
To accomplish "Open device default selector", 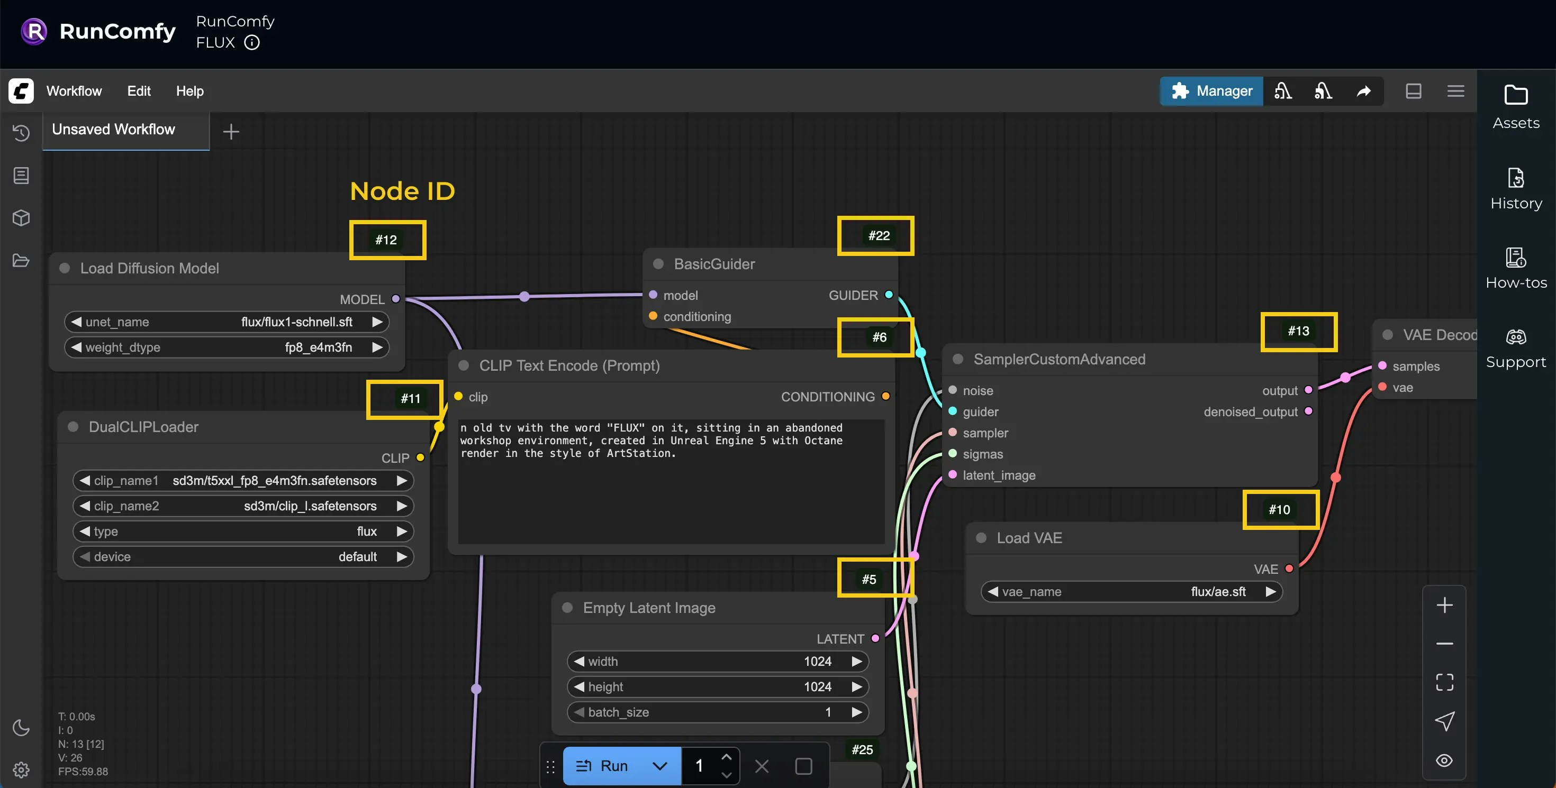I will [x=243, y=557].
